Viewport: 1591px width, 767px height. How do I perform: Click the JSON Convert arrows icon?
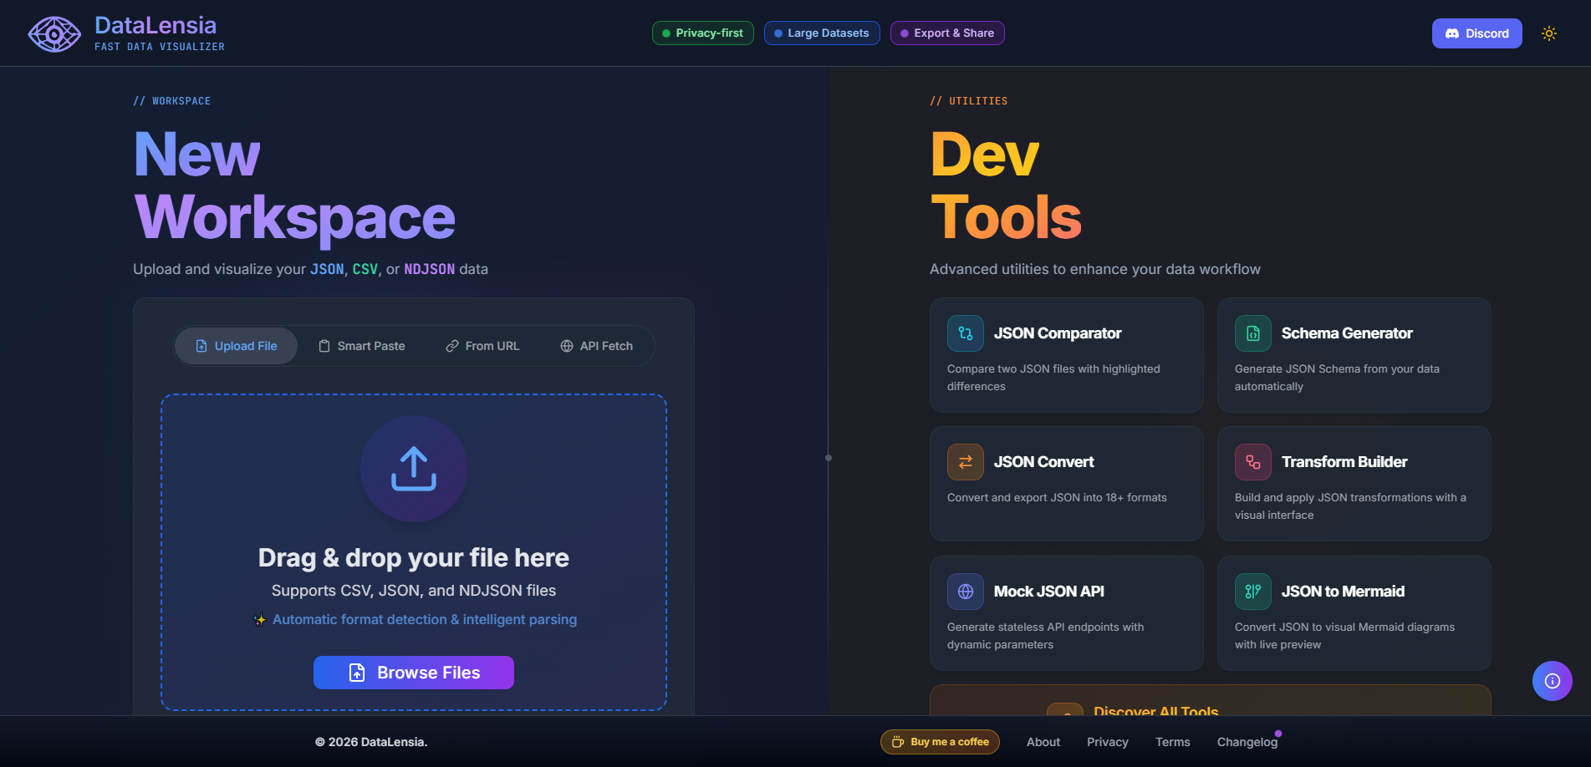click(966, 462)
